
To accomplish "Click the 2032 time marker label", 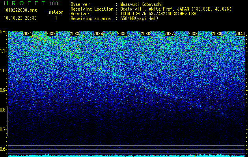I will point(51,34).
